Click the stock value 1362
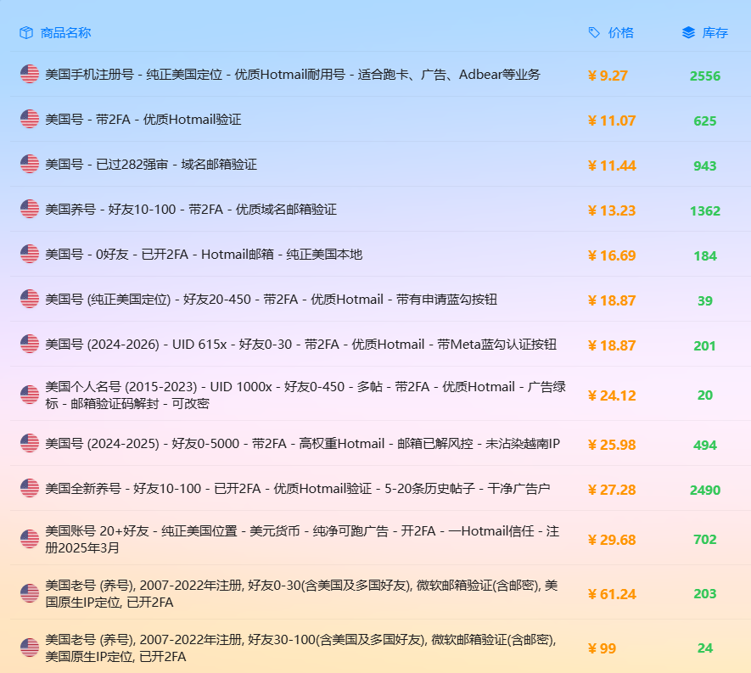 (x=705, y=211)
